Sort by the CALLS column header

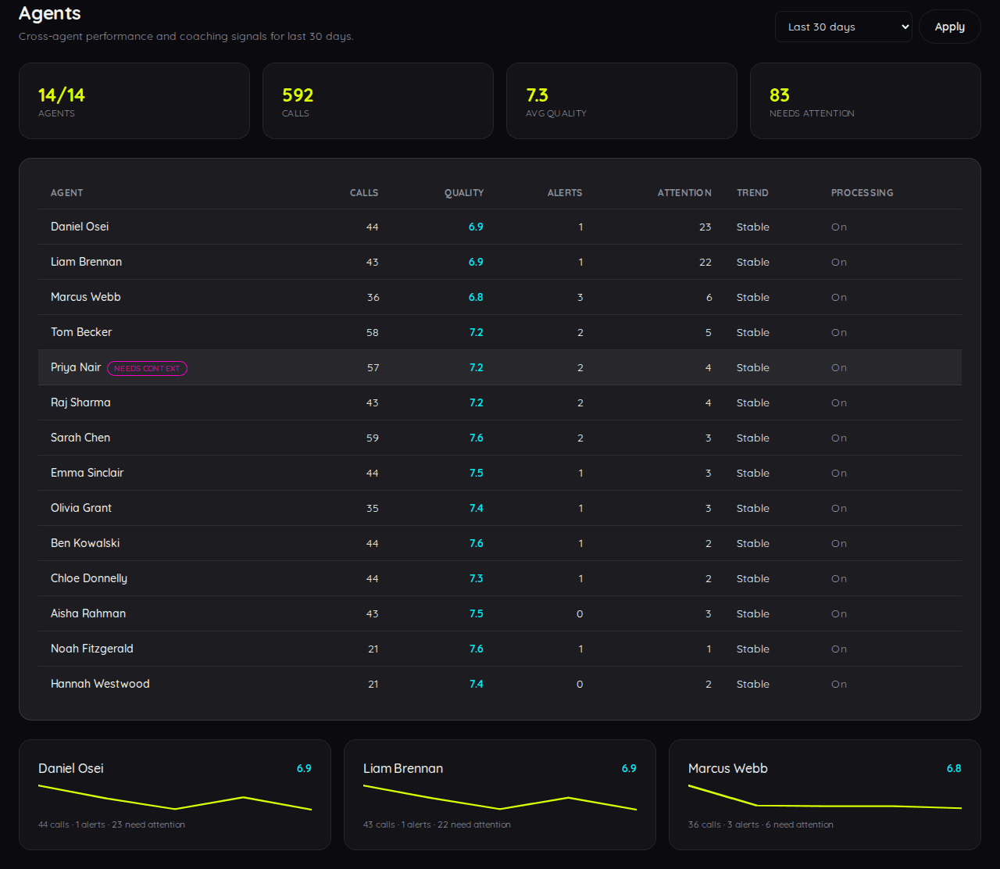tap(364, 192)
